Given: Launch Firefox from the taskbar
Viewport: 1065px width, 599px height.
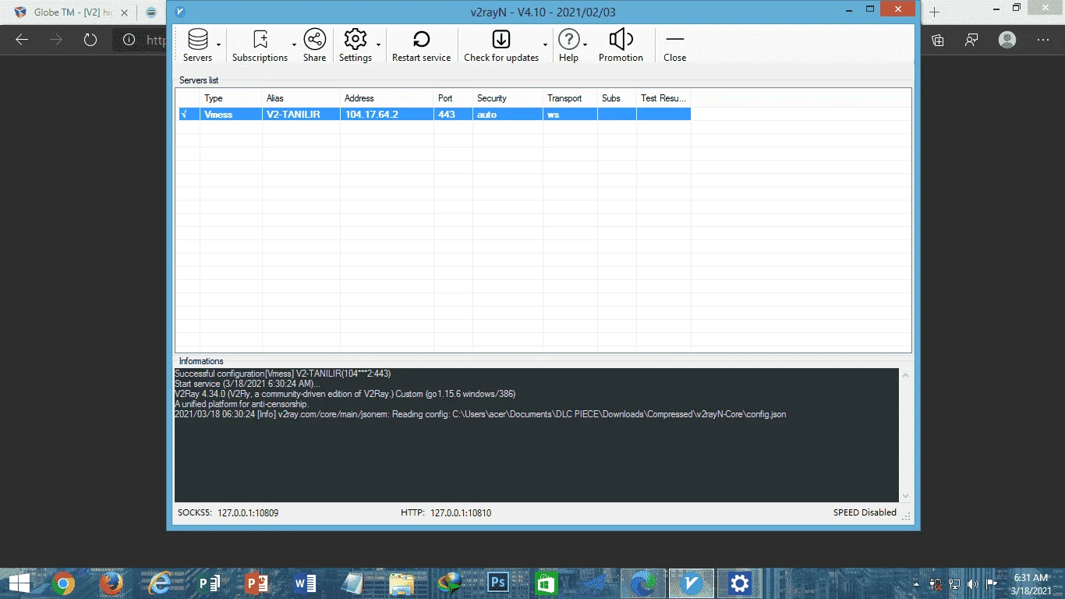Looking at the screenshot, I should tap(111, 583).
